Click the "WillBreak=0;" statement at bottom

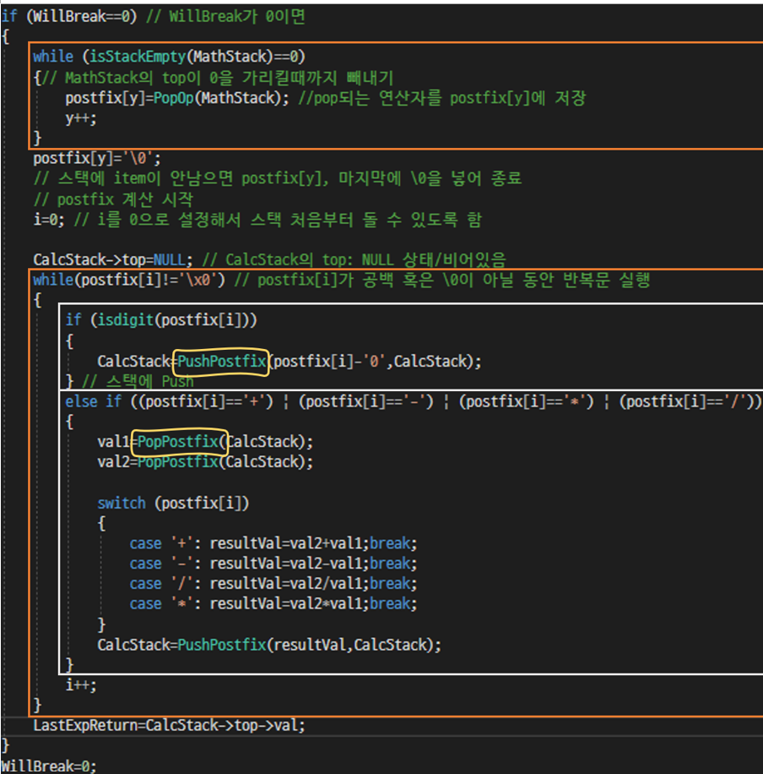(x=49, y=766)
